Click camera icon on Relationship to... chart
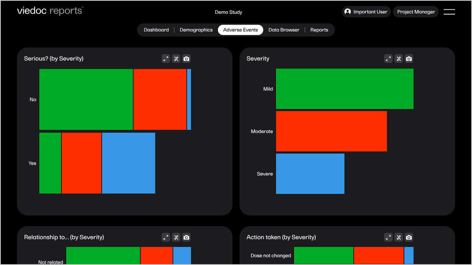This screenshot has height=265, width=472. point(186,238)
